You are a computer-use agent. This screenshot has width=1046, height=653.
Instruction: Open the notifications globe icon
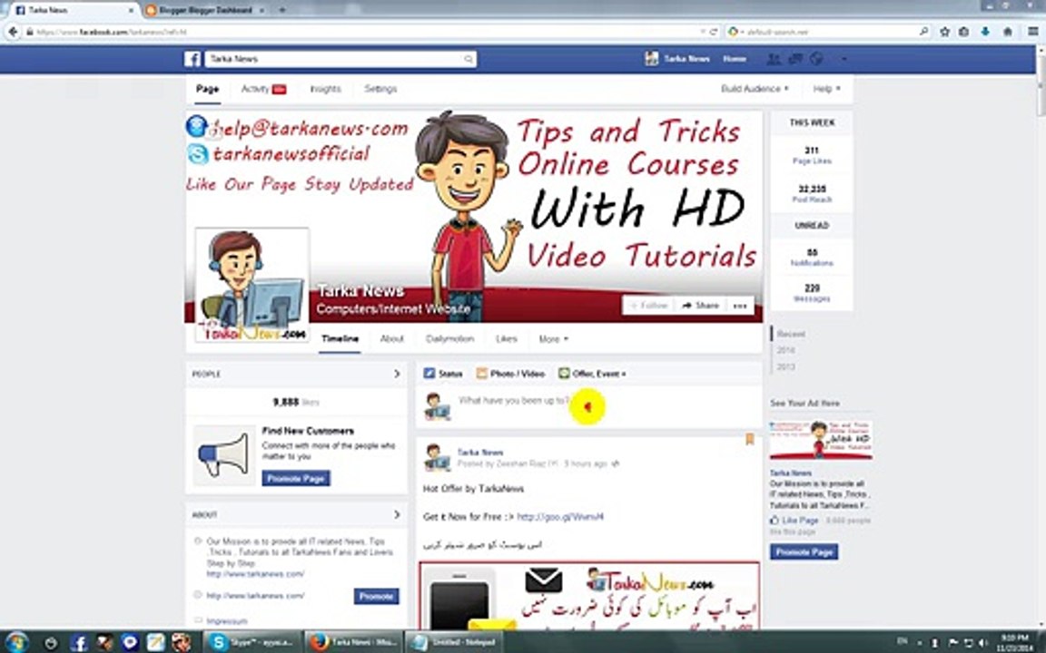coord(816,59)
